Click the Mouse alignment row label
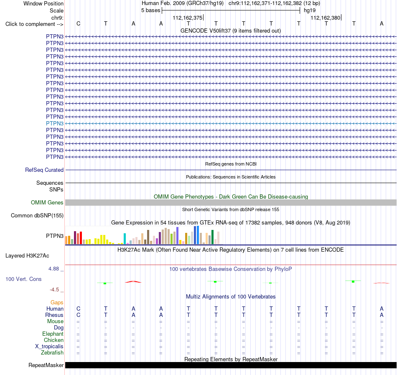The image size is (397, 375). coord(55,321)
